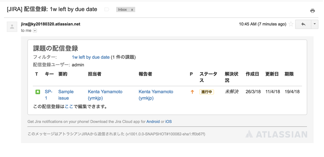324x157 pixels.
Task: Click the 課題の配信登録 heading
Action: pos(55,49)
